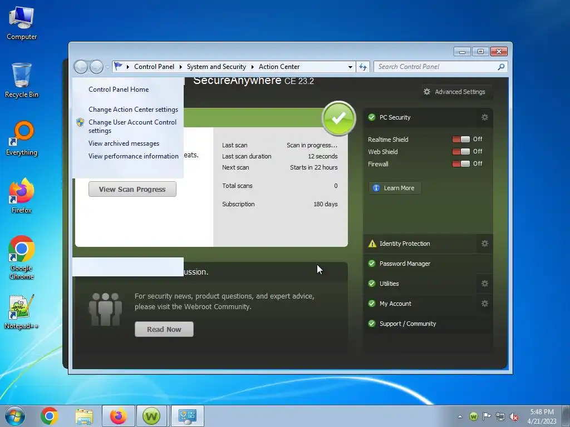Viewport: 570px width, 427px height.
Task: Select the Recycle Bin desktop icon
Action: point(22,81)
